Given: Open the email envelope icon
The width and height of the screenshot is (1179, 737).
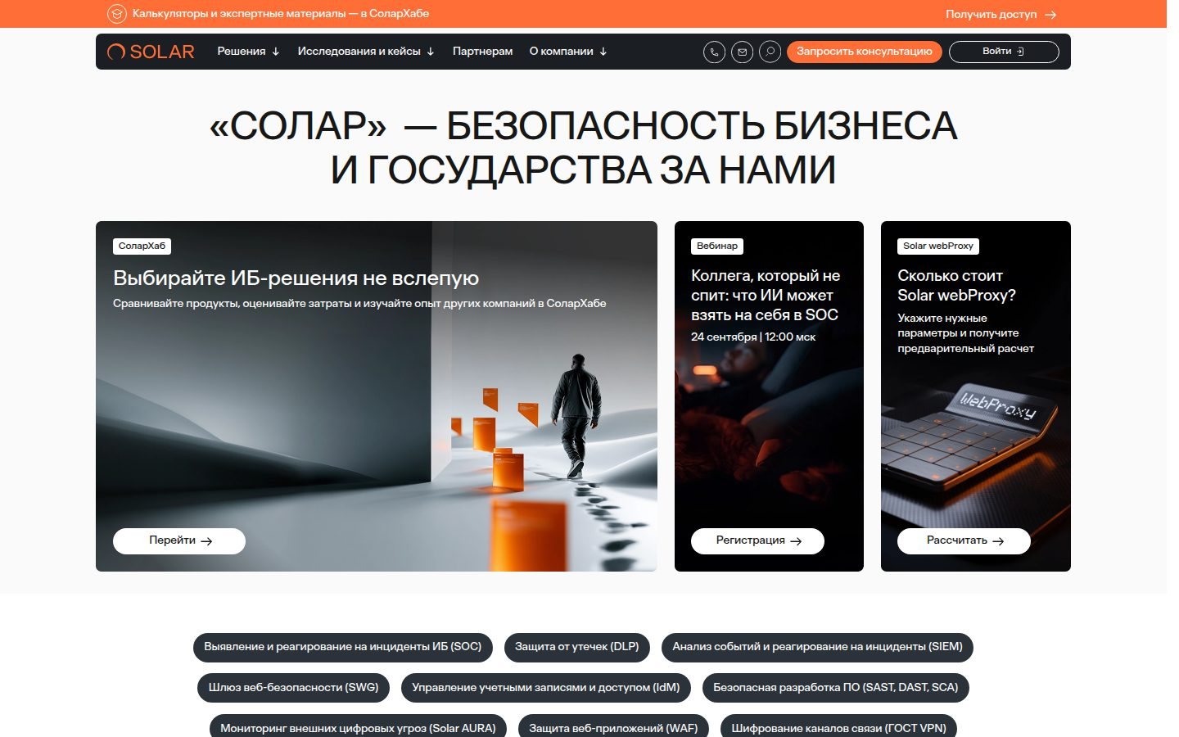Looking at the screenshot, I should tap(742, 52).
